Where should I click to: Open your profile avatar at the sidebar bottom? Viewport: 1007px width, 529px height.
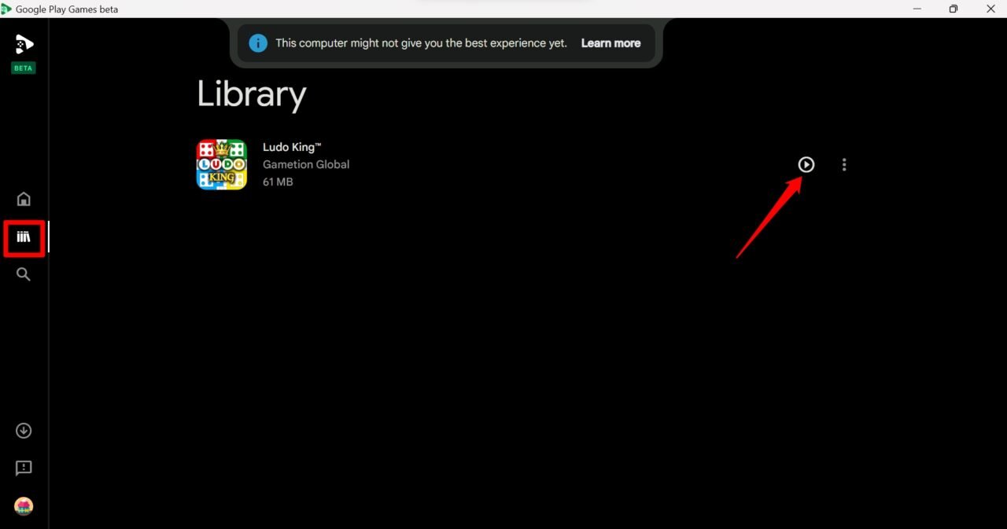[x=24, y=505]
